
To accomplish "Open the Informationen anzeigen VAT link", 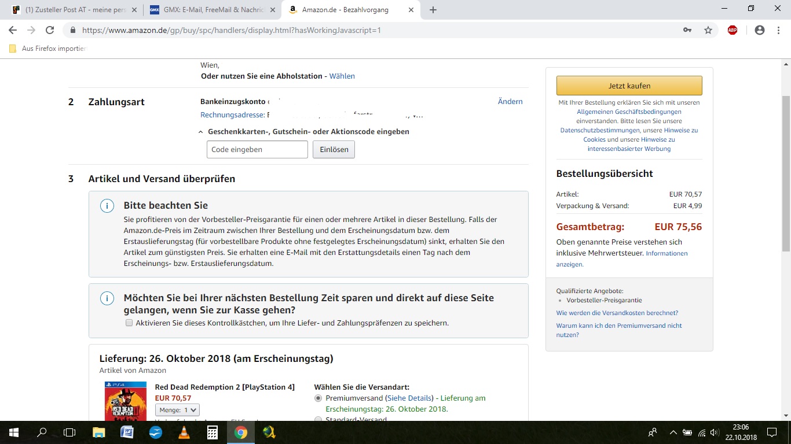I will click(622, 258).
